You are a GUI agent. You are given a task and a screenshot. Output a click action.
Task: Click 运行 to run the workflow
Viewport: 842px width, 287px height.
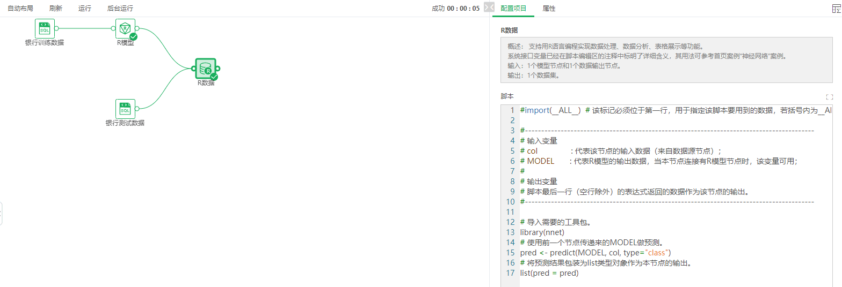click(x=84, y=9)
